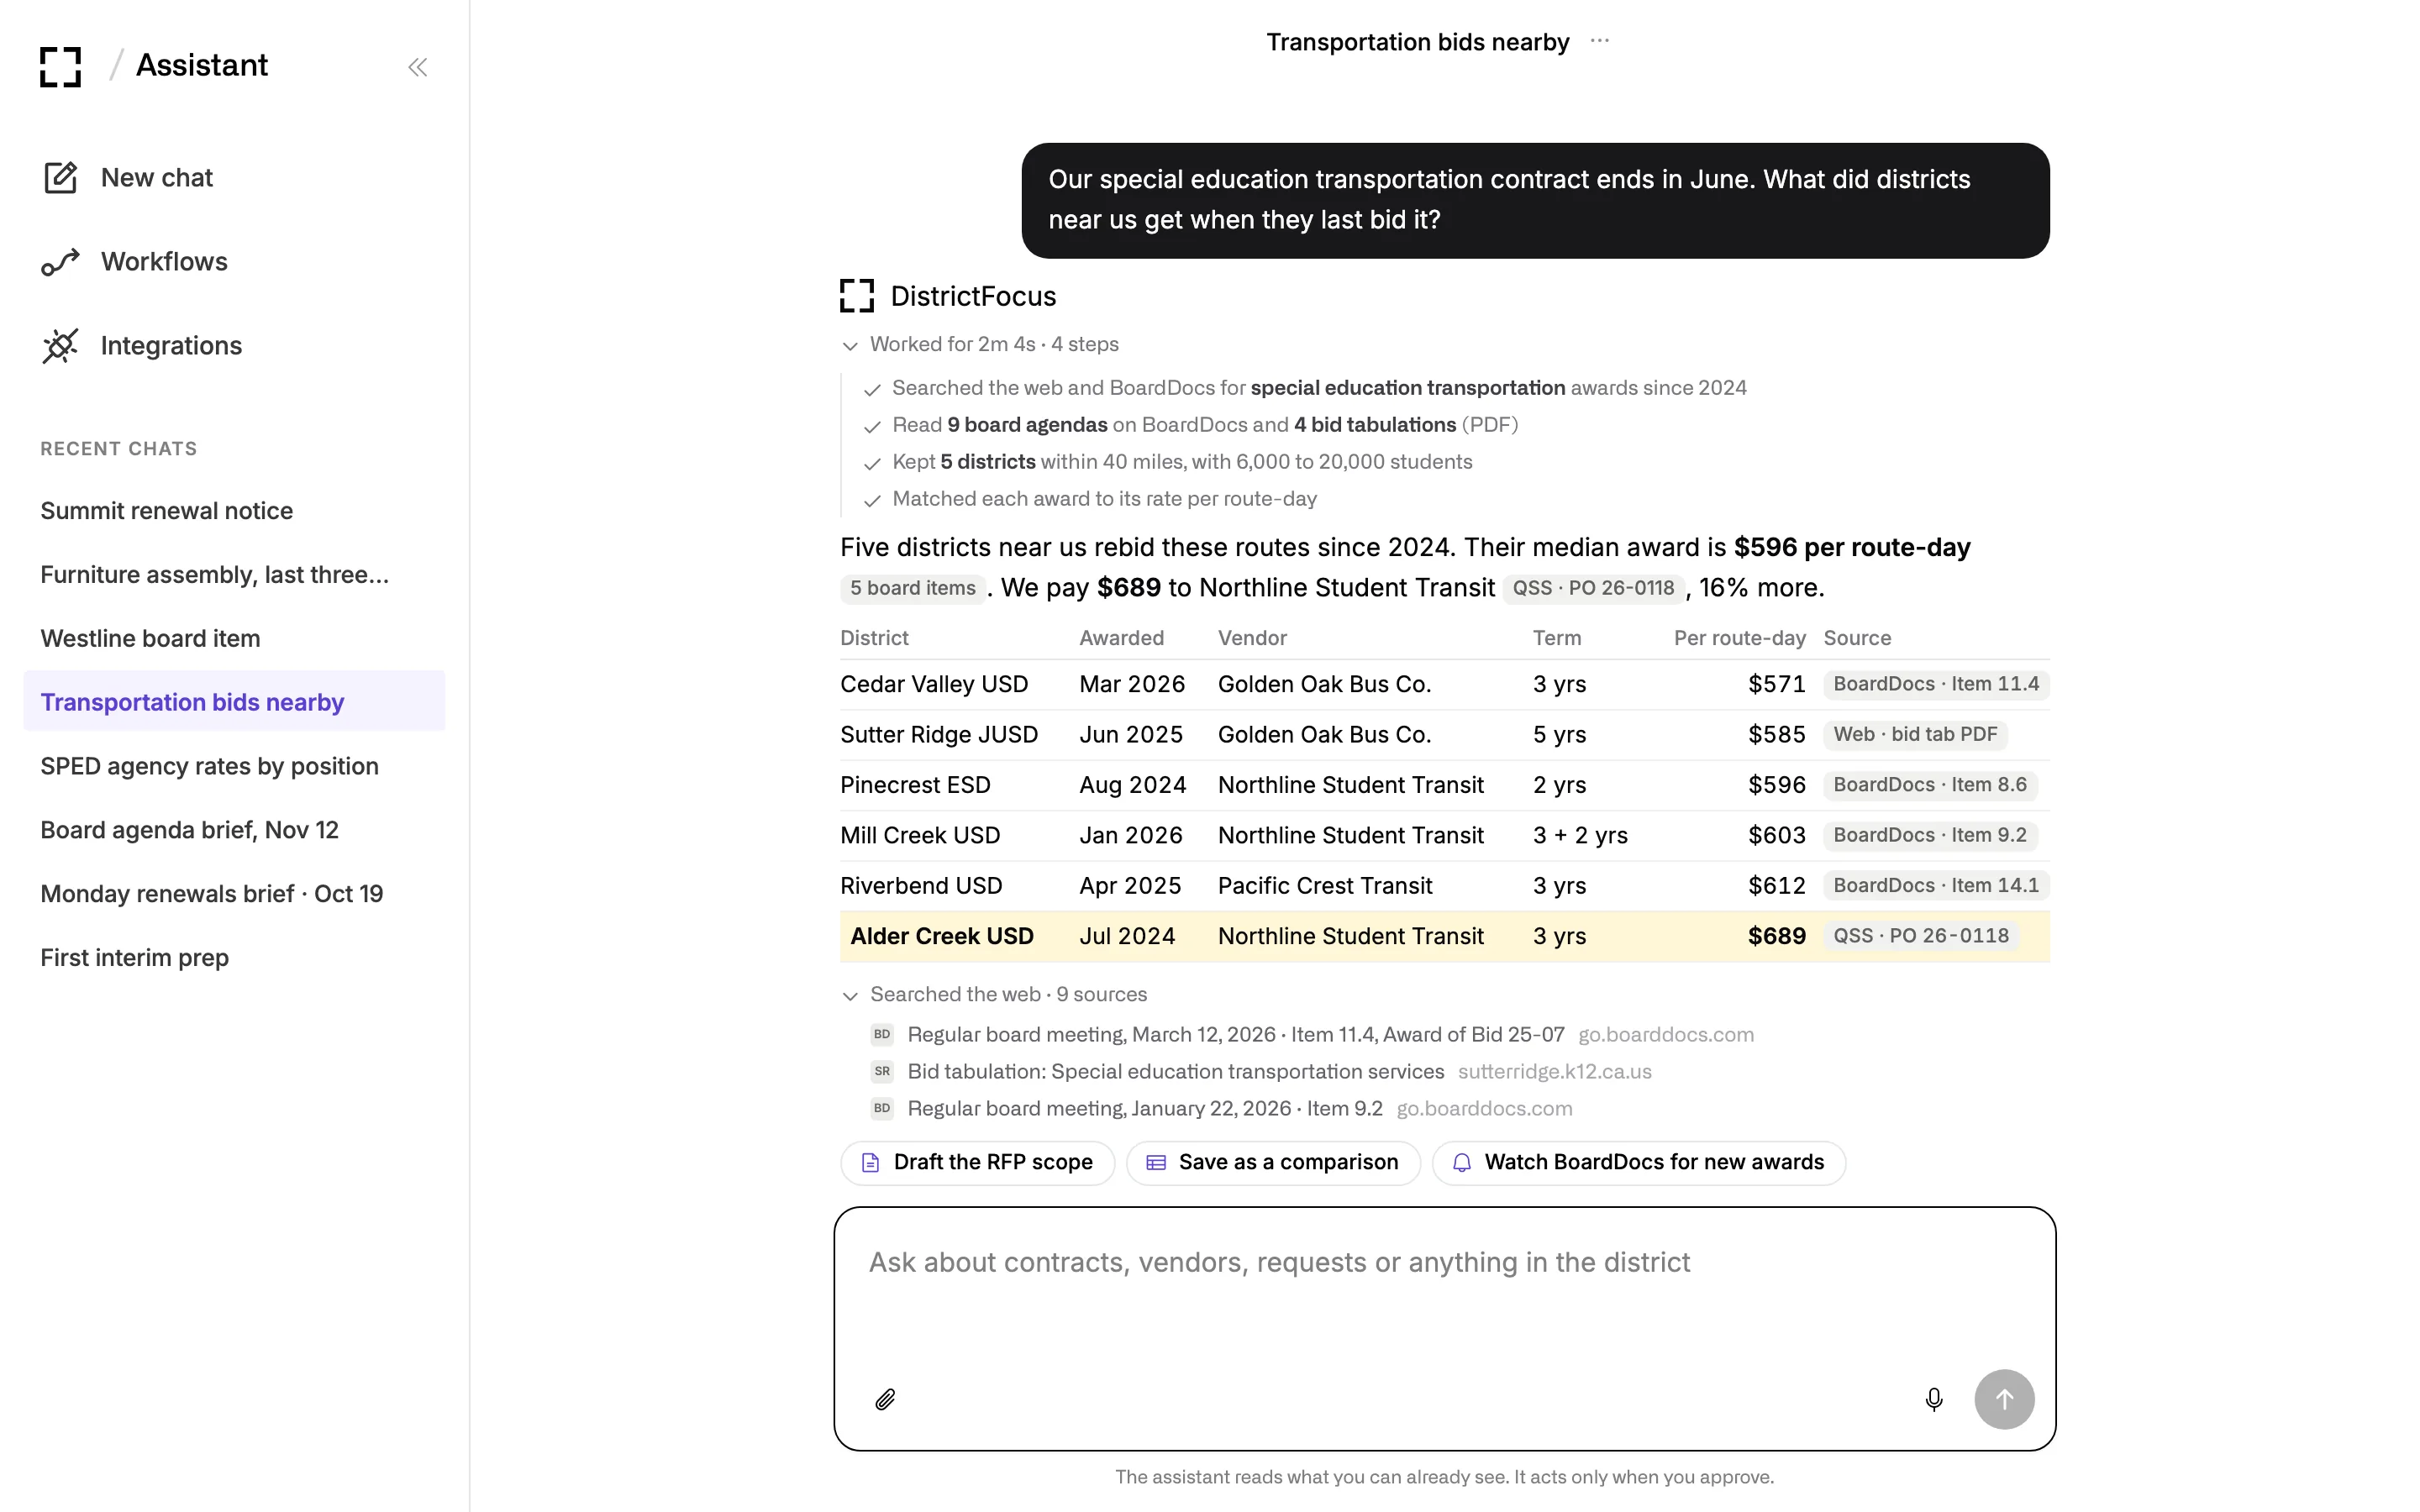Open 'BoardDocs · Item 14.1' source for Riverbend
Image resolution: width=2420 pixels, height=1512 pixels.
[x=1936, y=886]
